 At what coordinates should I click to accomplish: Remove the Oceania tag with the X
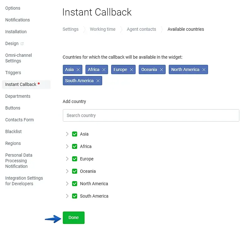point(161,69)
